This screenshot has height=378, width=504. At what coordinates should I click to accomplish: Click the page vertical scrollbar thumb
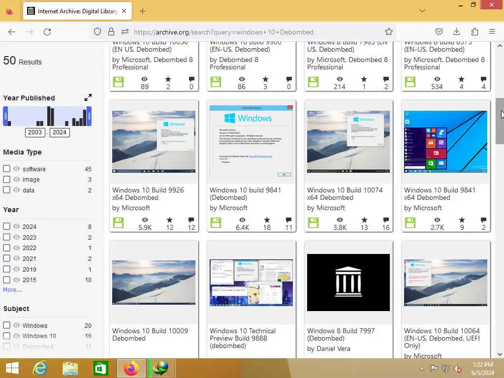coord(500,121)
